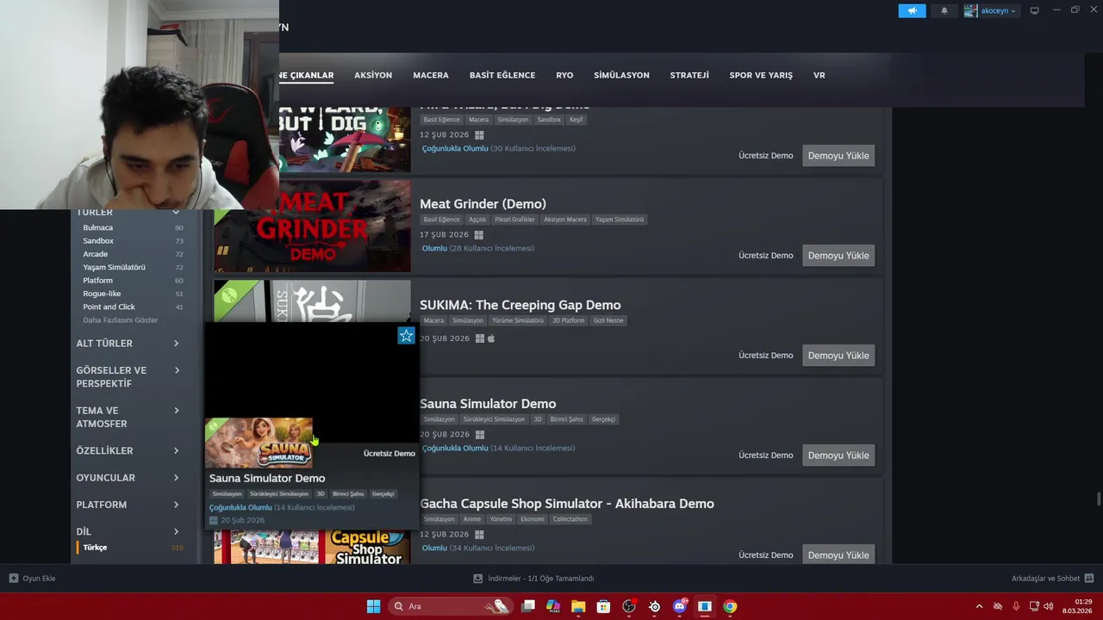Switch to OBS Studio in the taskbar
Screen dimensions: 1103x620
pos(629,606)
